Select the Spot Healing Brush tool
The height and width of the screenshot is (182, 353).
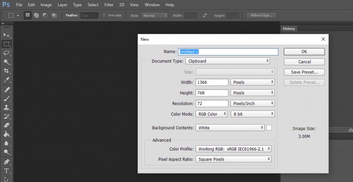(x=7, y=90)
